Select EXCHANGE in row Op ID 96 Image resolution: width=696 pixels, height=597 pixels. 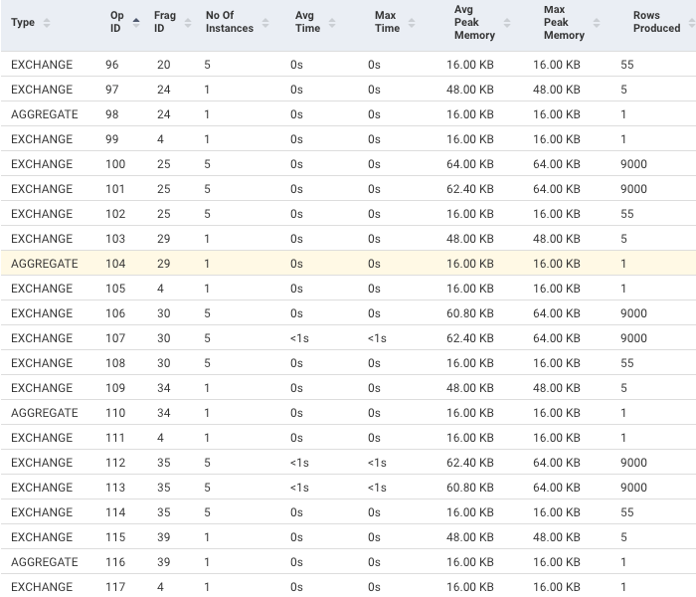pyautogui.click(x=42, y=65)
